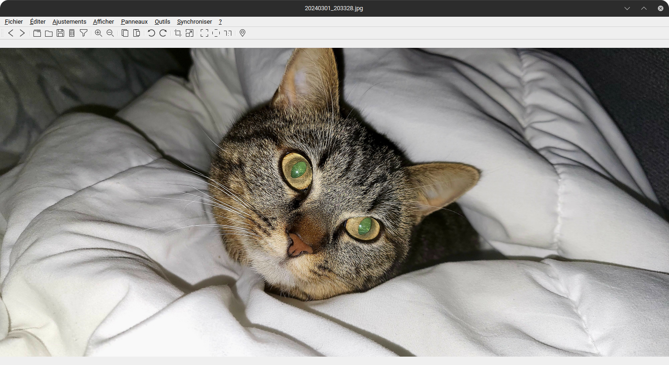This screenshot has width=669, height=365.
Task: Click the save floppy disk icon
Action: click(60, 33)
